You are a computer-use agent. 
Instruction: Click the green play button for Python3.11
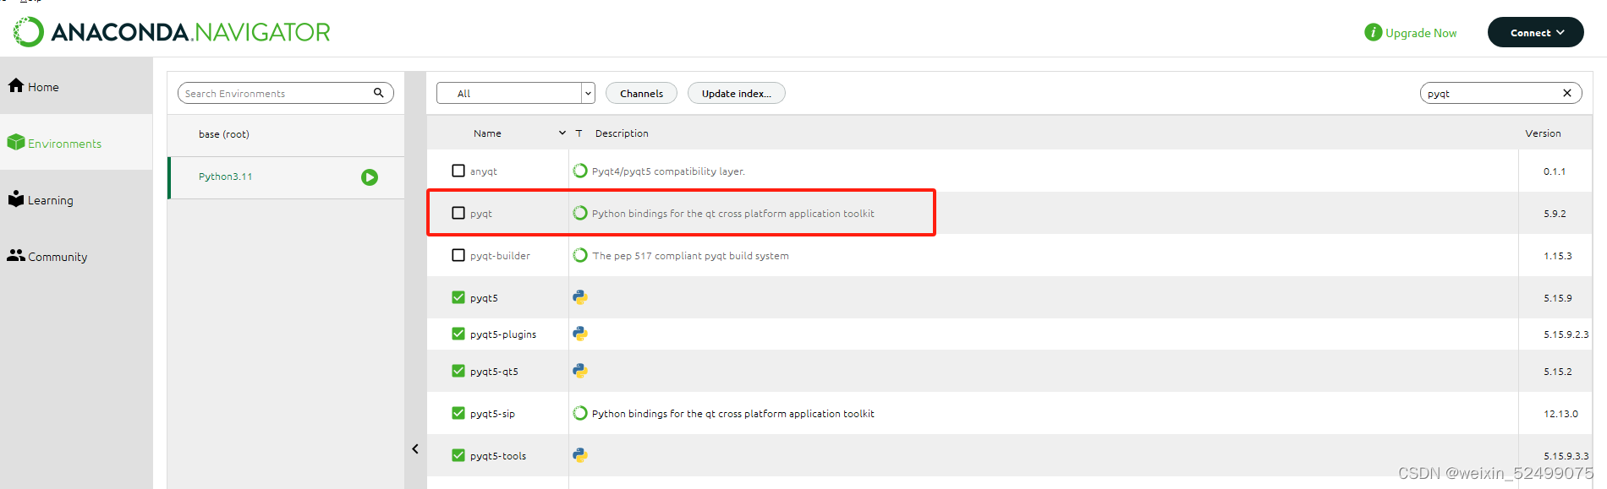pyautogui.click(x=370, y=177)
